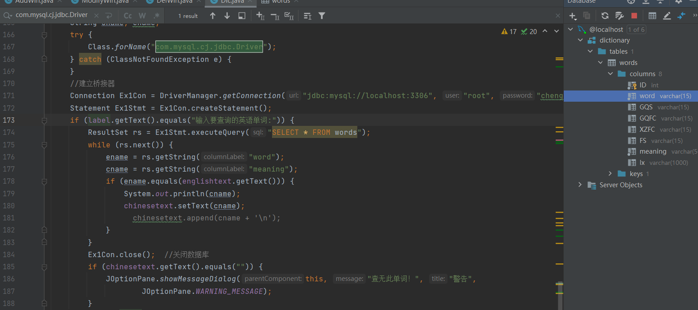
Task: Collapse the words table node
Action: pyautogui.click(x=601, y=63)
